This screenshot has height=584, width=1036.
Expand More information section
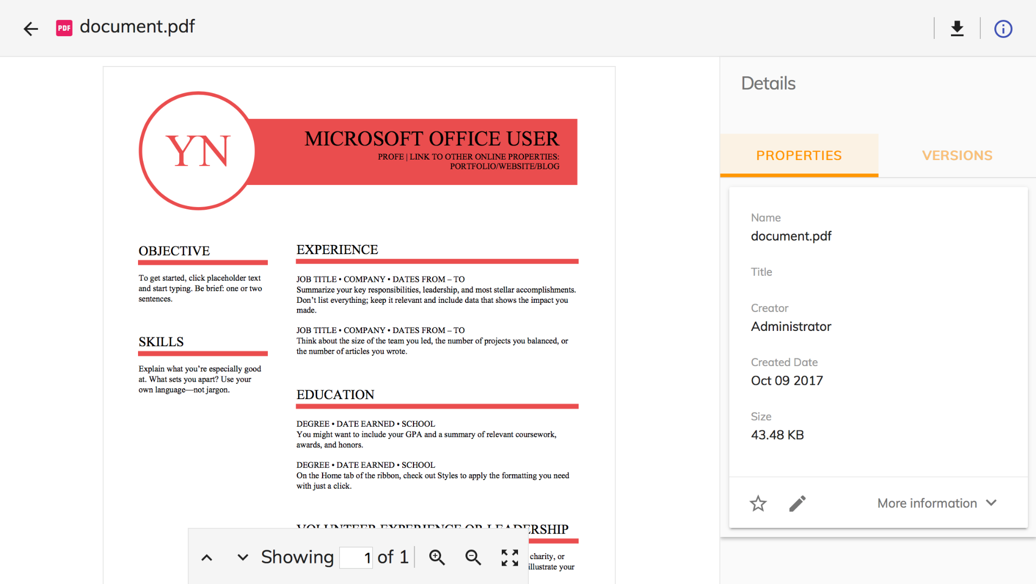(937, 503)
